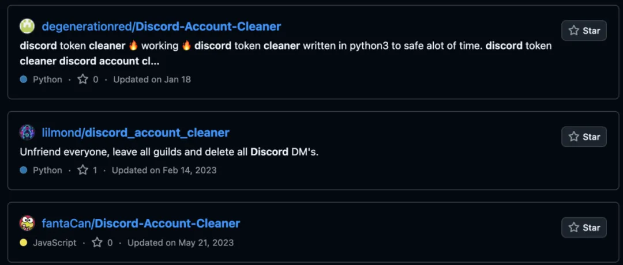This screenshot has width=623, height=265.
Task: Click the lilmond user avatar
Action: click(27, 132)
